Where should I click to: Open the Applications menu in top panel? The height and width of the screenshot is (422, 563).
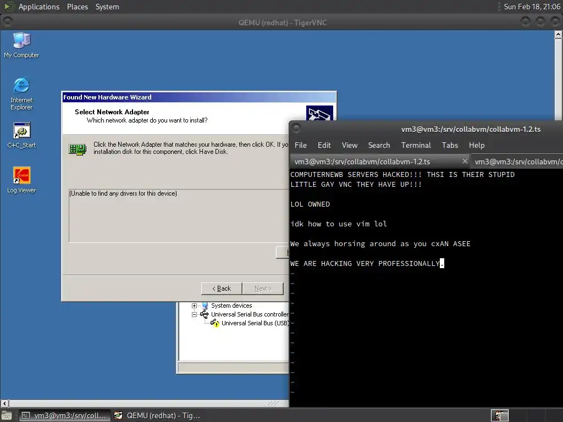(x=39, y=7)
